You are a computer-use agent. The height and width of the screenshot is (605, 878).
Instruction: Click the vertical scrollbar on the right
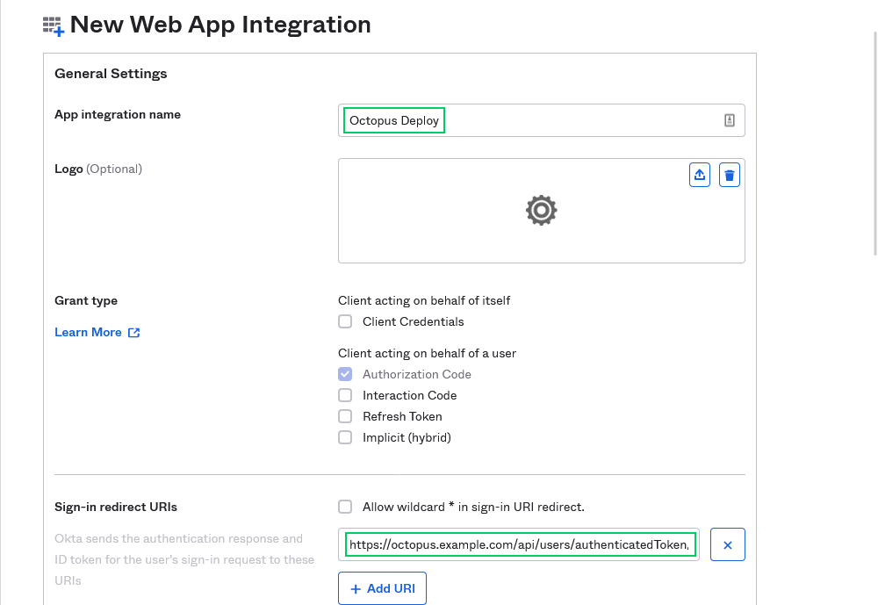874,140
